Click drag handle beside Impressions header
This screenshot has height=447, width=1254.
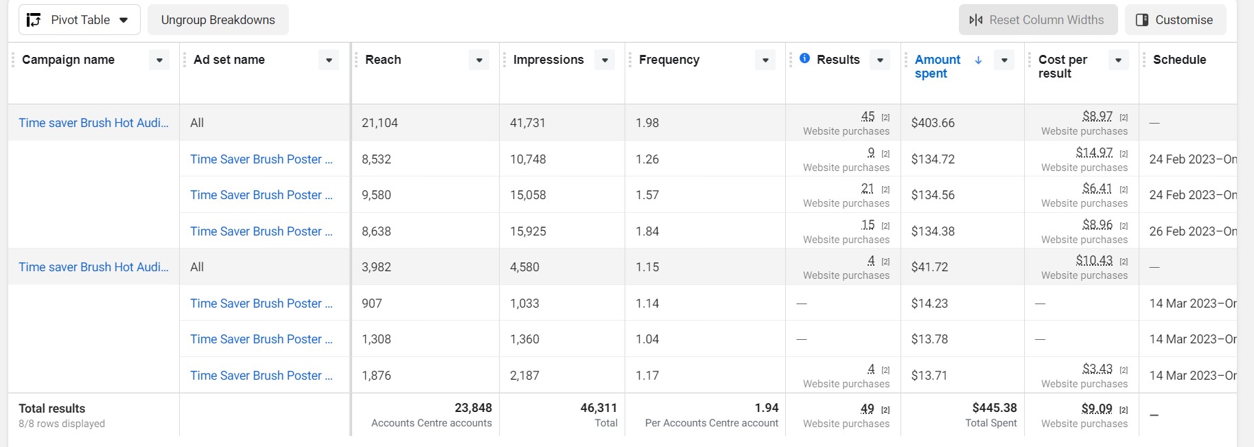click(504, 60)
